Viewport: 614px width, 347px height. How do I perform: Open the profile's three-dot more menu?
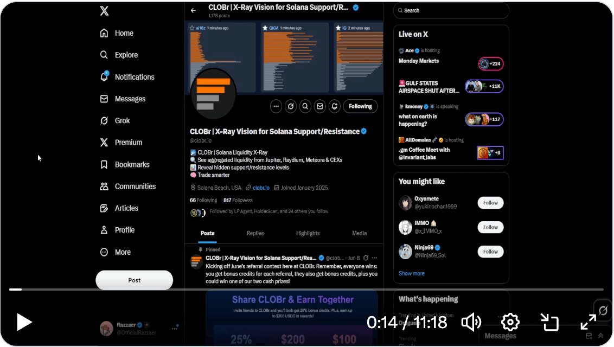click(276, 106)
